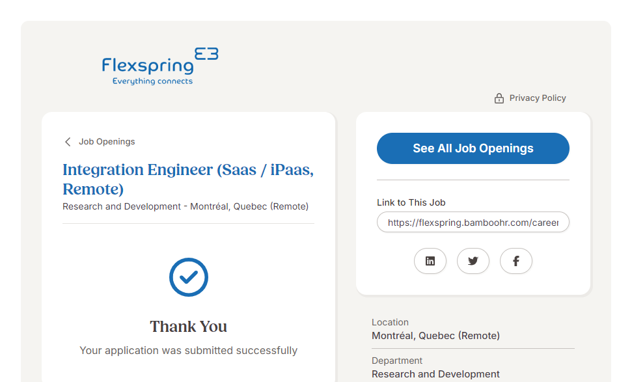Click the Thank You heading

[x=189, y=327]
